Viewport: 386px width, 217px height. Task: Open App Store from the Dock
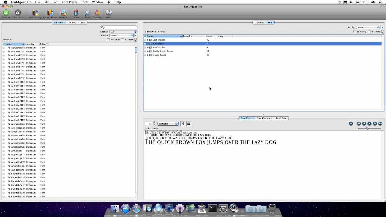click(x=126, y=208)
